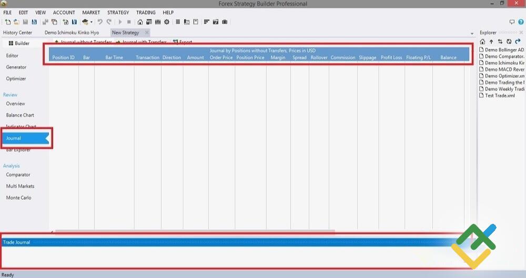Open the EDIT menu
Screen dimensions: 526x278
tap(23, 13)
